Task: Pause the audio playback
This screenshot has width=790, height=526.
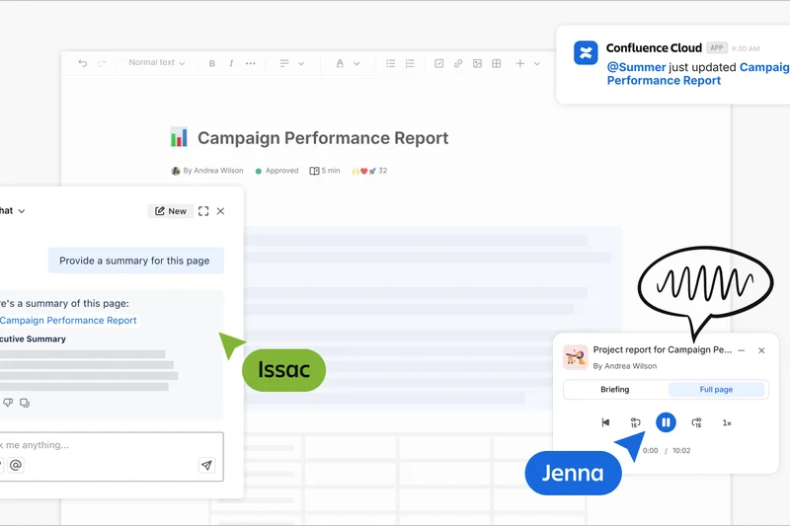Action: click(666, 422)
